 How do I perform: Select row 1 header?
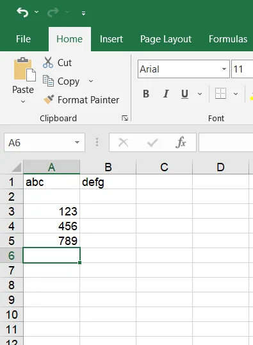click(12, 182)
